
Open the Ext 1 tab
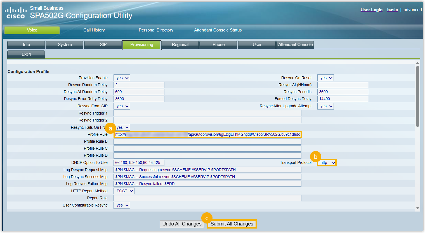pyautogui.click(x=26, y=54)
